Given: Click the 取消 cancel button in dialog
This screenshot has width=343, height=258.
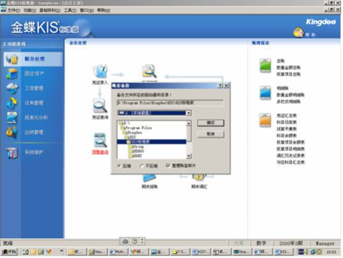Looking at the screenshot, I should [x=211, y=134].
